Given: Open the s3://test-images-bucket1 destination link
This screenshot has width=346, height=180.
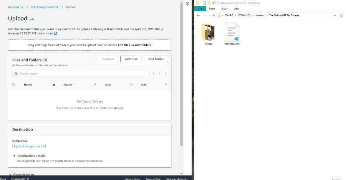Looking at the screenshot, I should (x=29, y=146).
